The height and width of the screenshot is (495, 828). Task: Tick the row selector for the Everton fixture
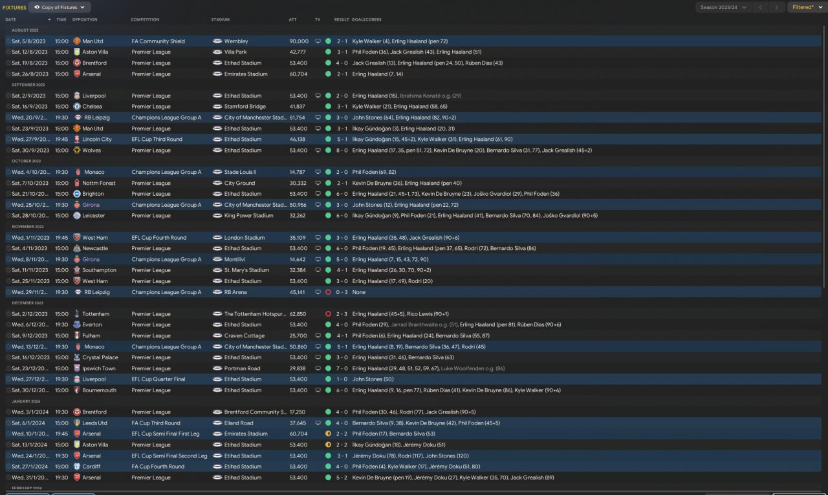[8, 325]
